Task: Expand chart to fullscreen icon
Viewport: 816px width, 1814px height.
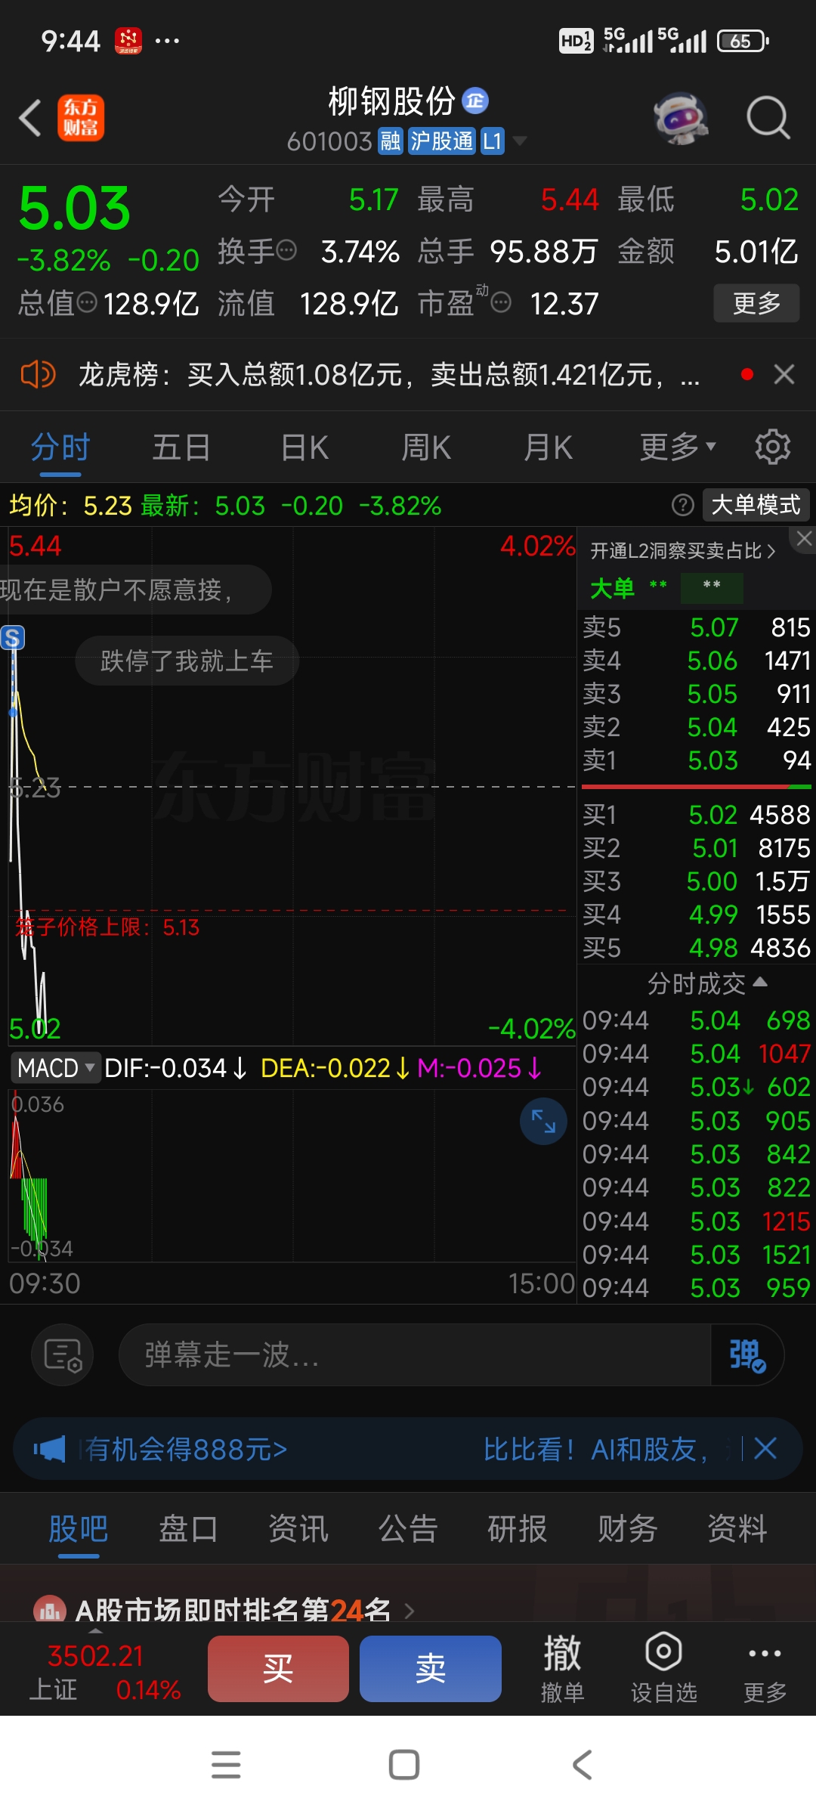Action: tap(543, 1121)
